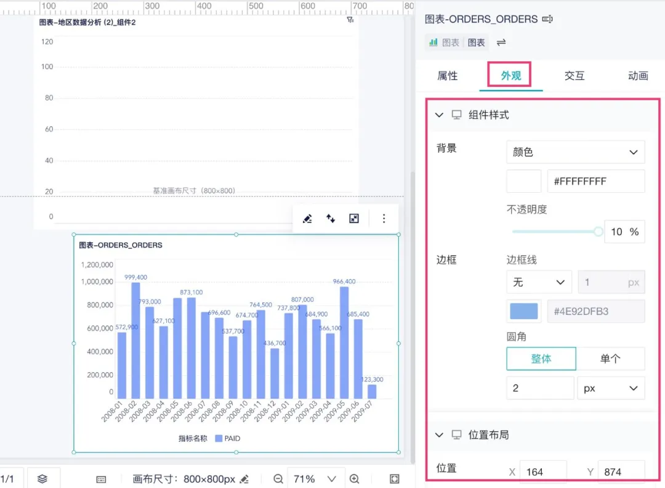Open the three-dot more options menu
Screen dimensions: 665x488
(x=384, y=219)
